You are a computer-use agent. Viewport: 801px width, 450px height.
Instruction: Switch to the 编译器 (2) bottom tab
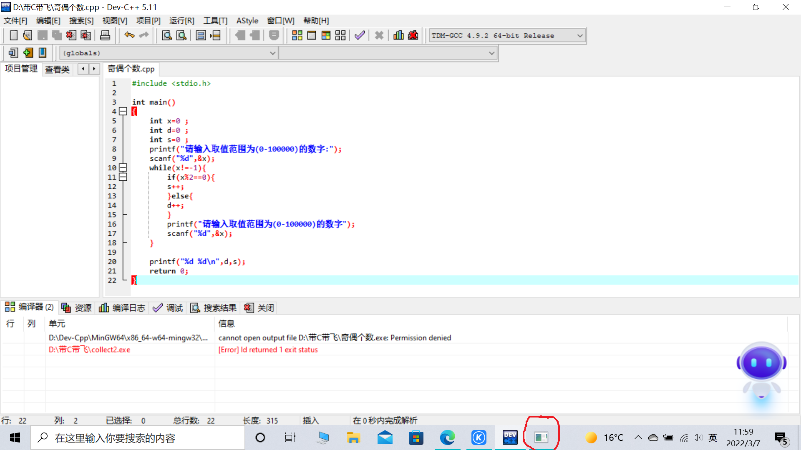(x=29, y=307)
